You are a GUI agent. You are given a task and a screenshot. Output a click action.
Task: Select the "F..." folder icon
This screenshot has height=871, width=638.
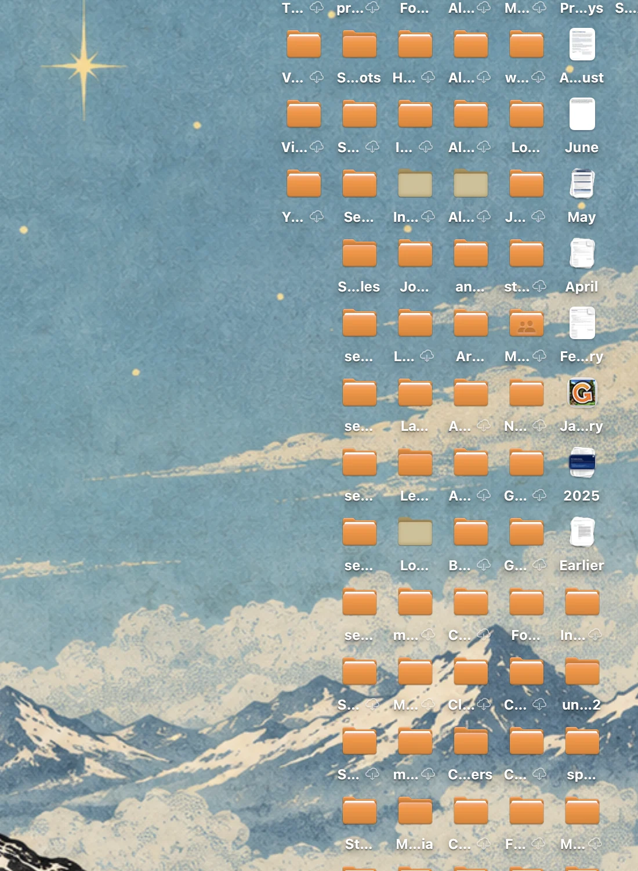(x=526, y=812)
